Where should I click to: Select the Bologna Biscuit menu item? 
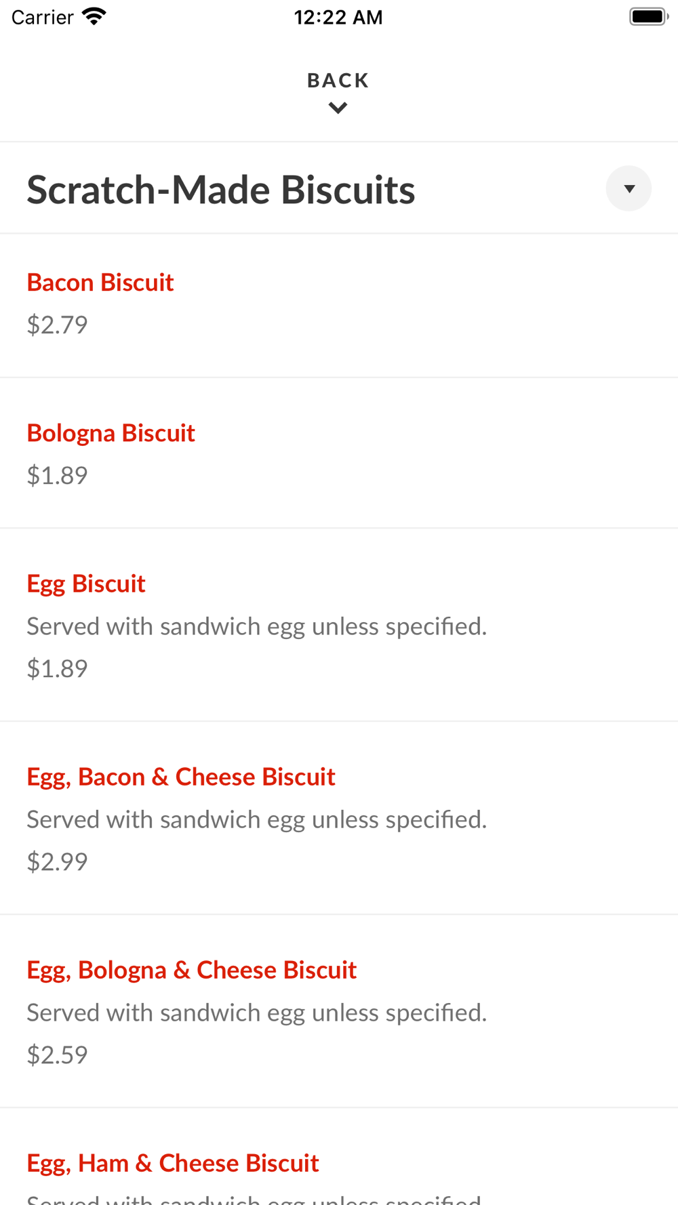(111, 433)
